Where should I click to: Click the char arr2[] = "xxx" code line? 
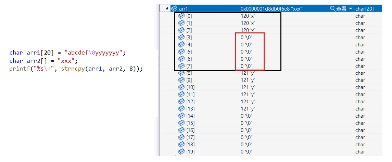point(44,61)
